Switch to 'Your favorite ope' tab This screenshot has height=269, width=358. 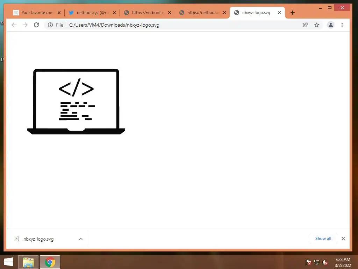tap(37, 13)
